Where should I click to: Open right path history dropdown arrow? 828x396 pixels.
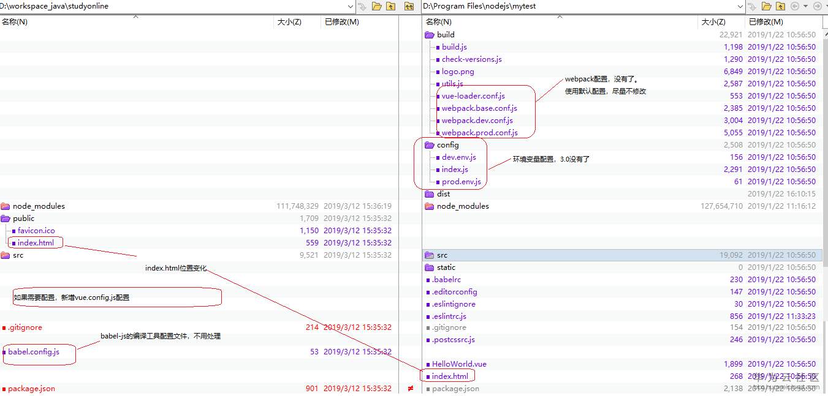pyautogui.click(x=740, y=6)
